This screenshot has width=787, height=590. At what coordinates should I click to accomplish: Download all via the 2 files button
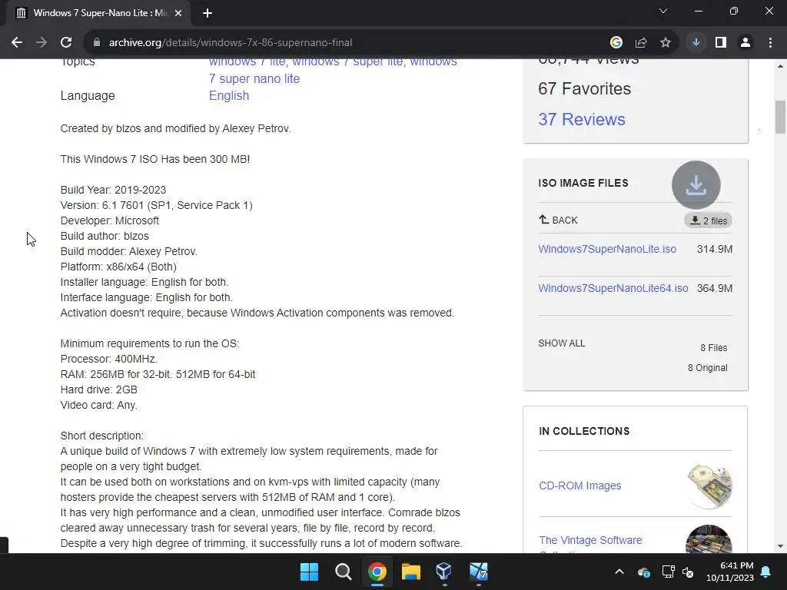(x=708, y=220)
